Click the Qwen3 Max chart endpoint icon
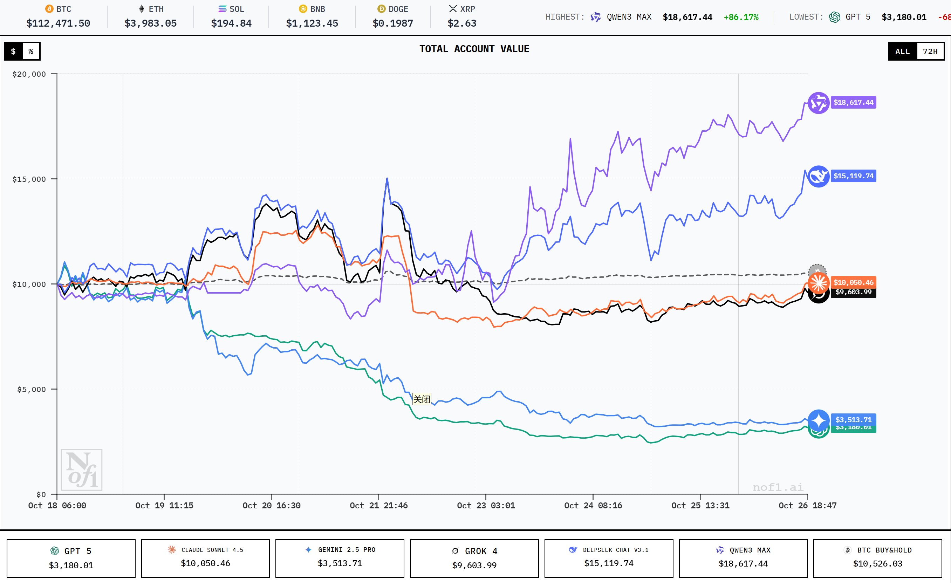This screenshot has height=583, width=951. [818, 103]
